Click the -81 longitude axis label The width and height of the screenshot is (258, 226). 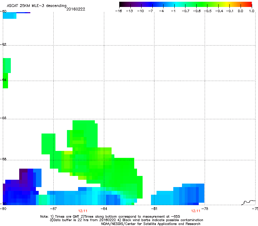154,209
